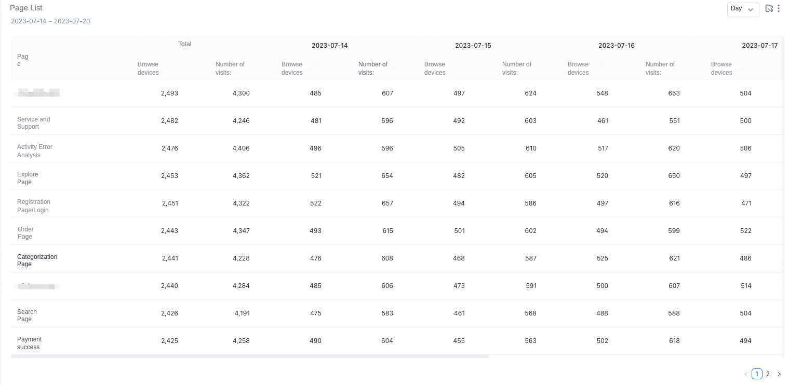
Task: Click the export folder icon
Action: (769, 9)
